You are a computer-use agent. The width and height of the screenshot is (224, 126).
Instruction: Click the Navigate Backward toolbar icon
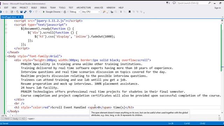click(x=1, y=12)
